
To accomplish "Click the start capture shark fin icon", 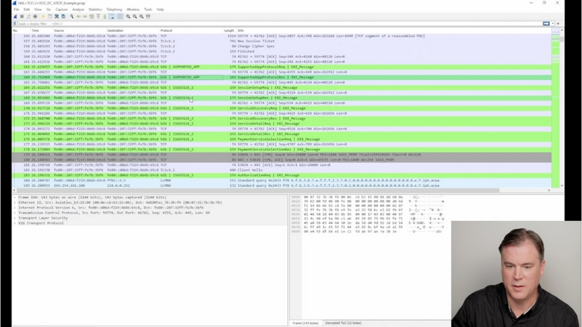I will [16, 16].
